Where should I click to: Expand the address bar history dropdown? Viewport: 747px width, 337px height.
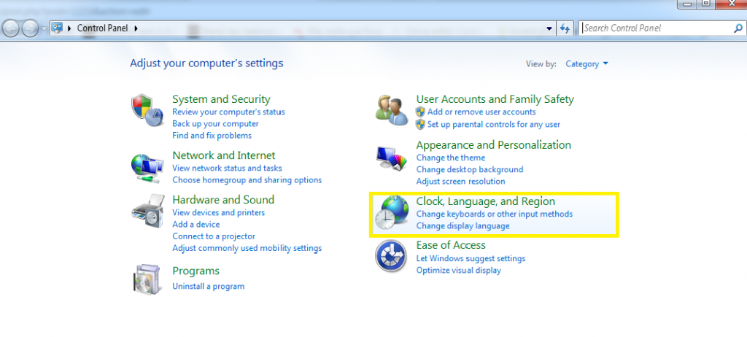coord(549,28)
